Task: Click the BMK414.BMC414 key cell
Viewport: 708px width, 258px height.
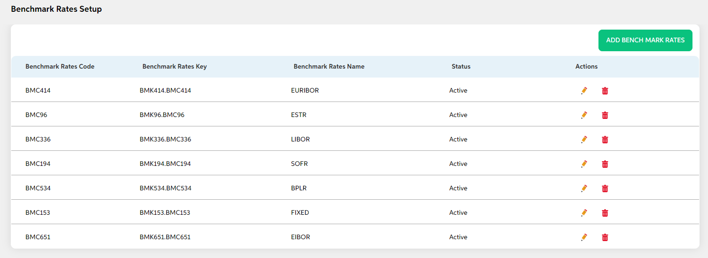Action: click(x=165, y=91)
